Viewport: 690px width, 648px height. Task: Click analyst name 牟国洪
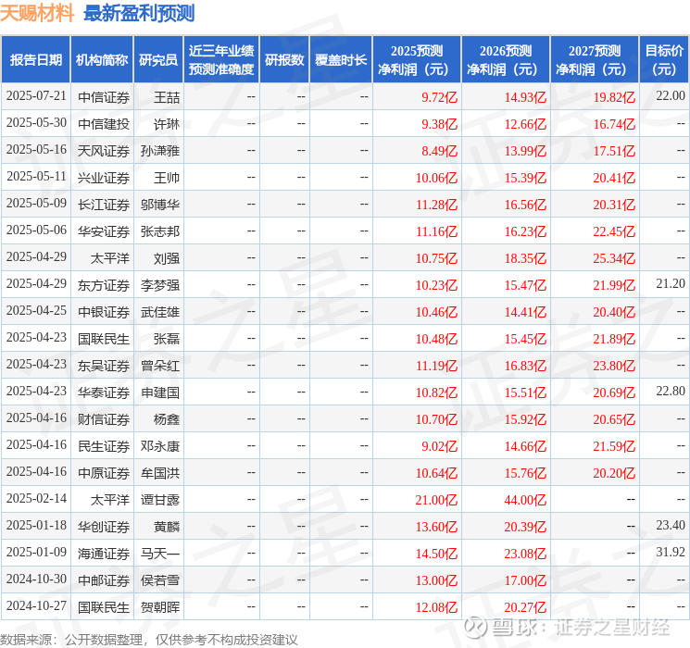click(x=160, y=473)
